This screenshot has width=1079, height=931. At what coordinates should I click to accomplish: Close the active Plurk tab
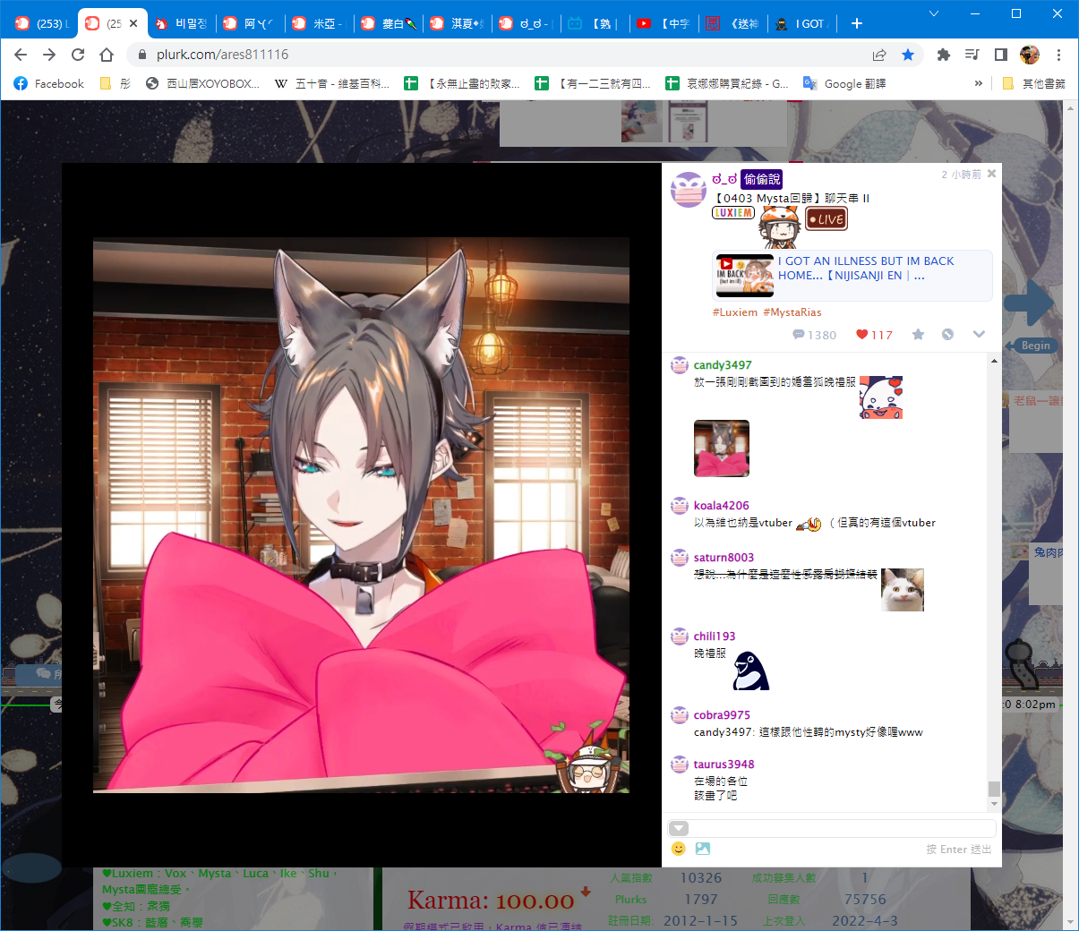pyautogui.click(x=134, y=23)
